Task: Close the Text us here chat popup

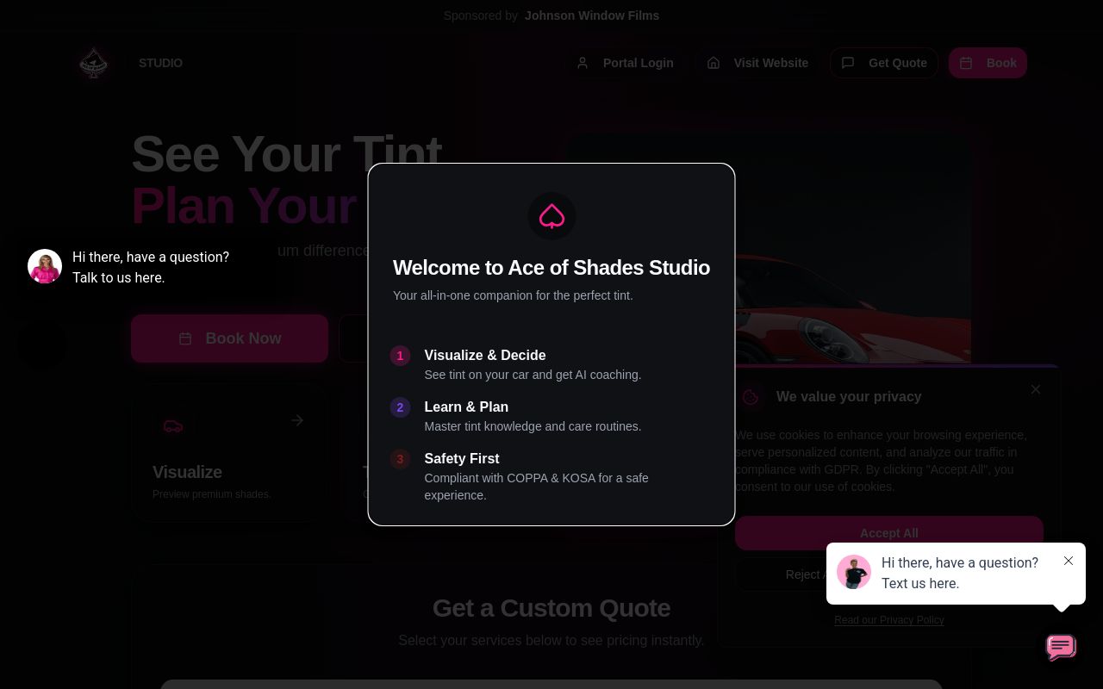Action: 1069,561
